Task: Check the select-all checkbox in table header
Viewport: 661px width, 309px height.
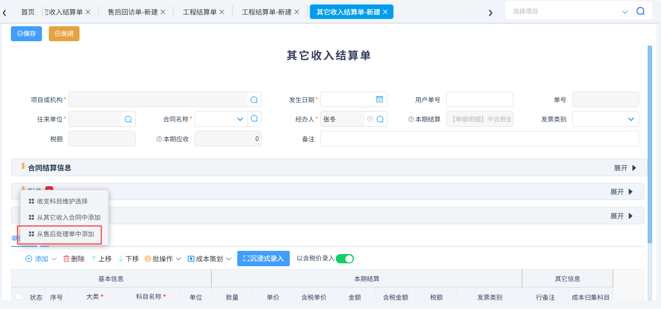Action: [x=19, y=296]
